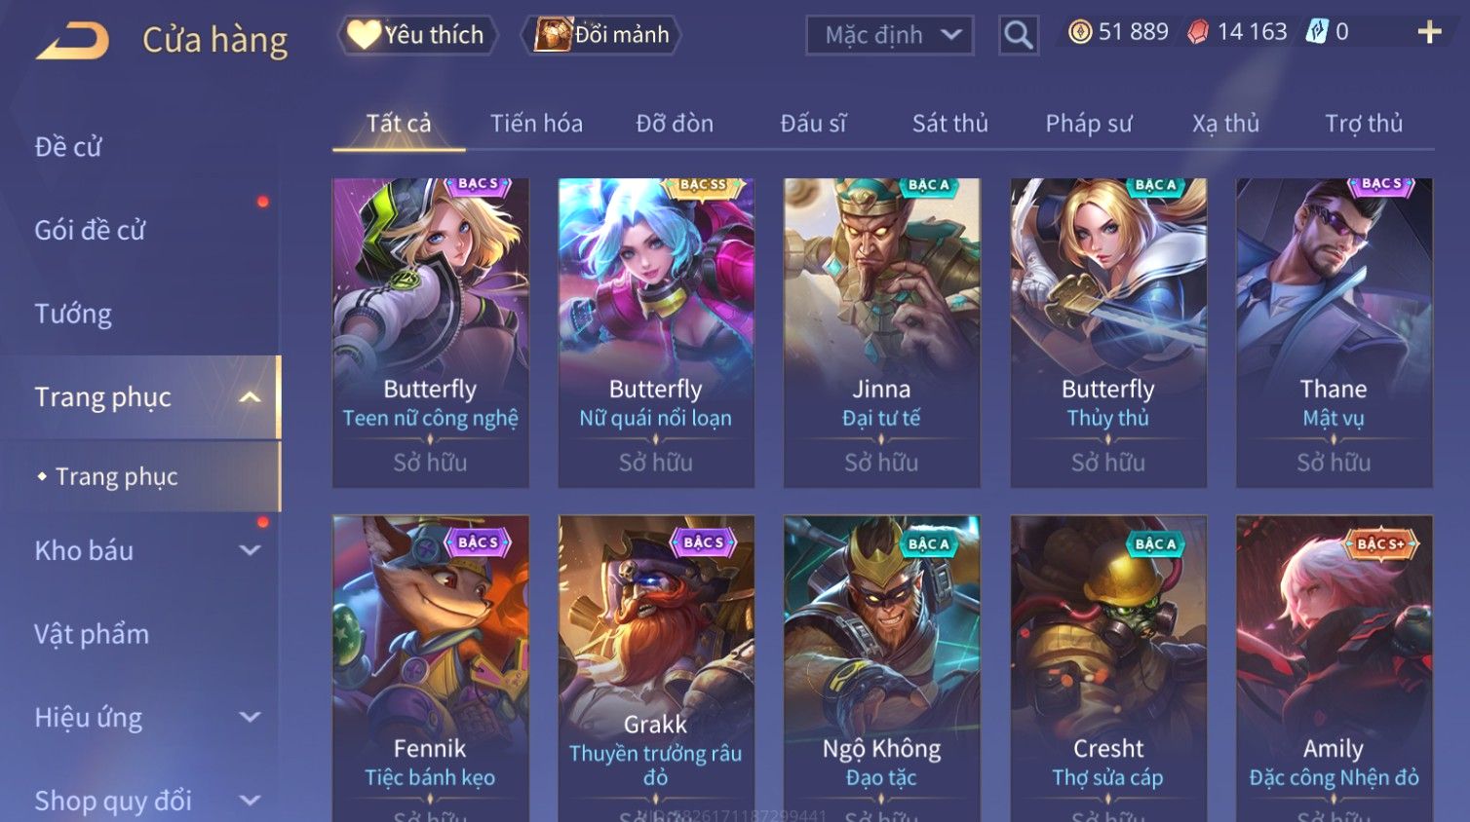
Task: Open Đổi mảnh fragment exchange
Action: [x=601, y=35]
